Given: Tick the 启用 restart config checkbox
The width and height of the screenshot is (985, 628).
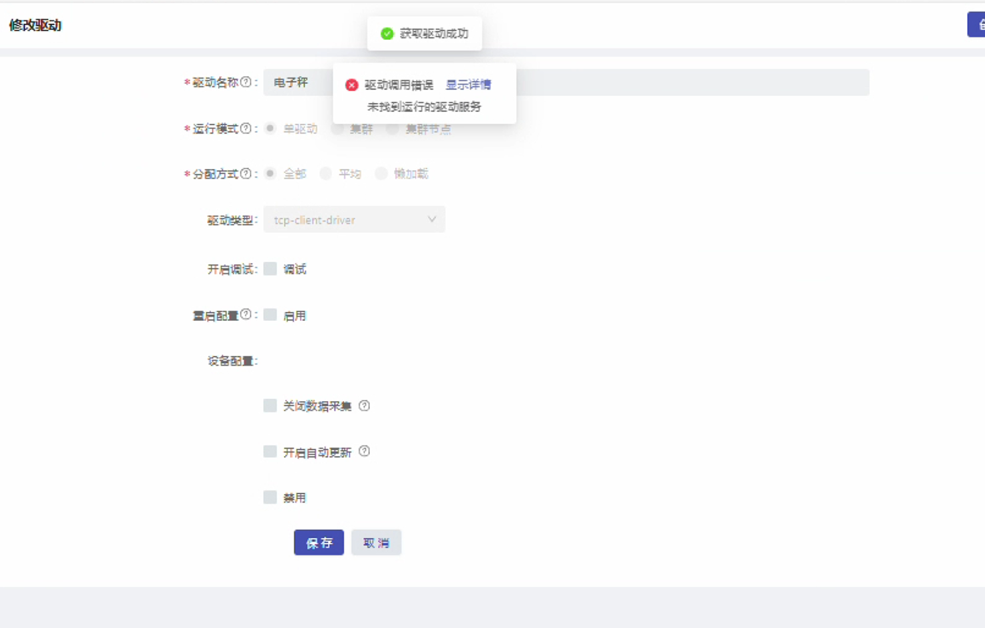Looking at the screenshot, I should point(270,315).
